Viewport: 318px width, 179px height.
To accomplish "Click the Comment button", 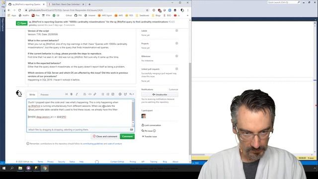I will 127,136.
